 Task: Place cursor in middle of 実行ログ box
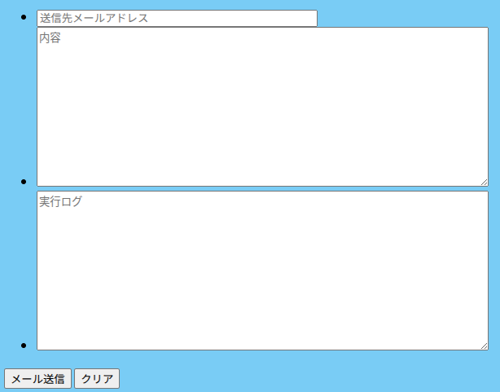[x=262, y=271]
